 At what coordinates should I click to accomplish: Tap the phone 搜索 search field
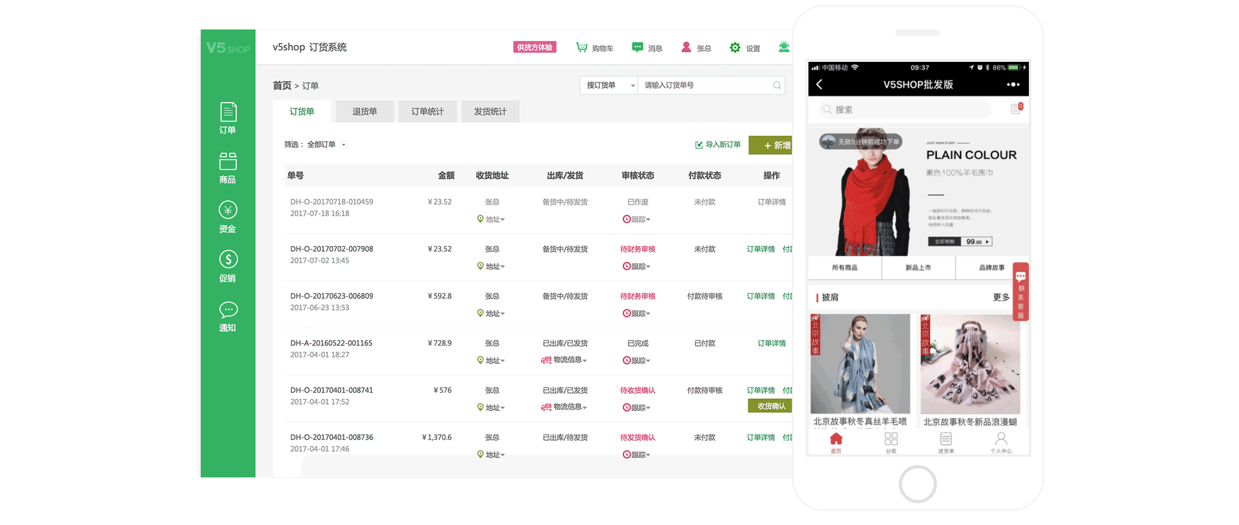[905, 109]
